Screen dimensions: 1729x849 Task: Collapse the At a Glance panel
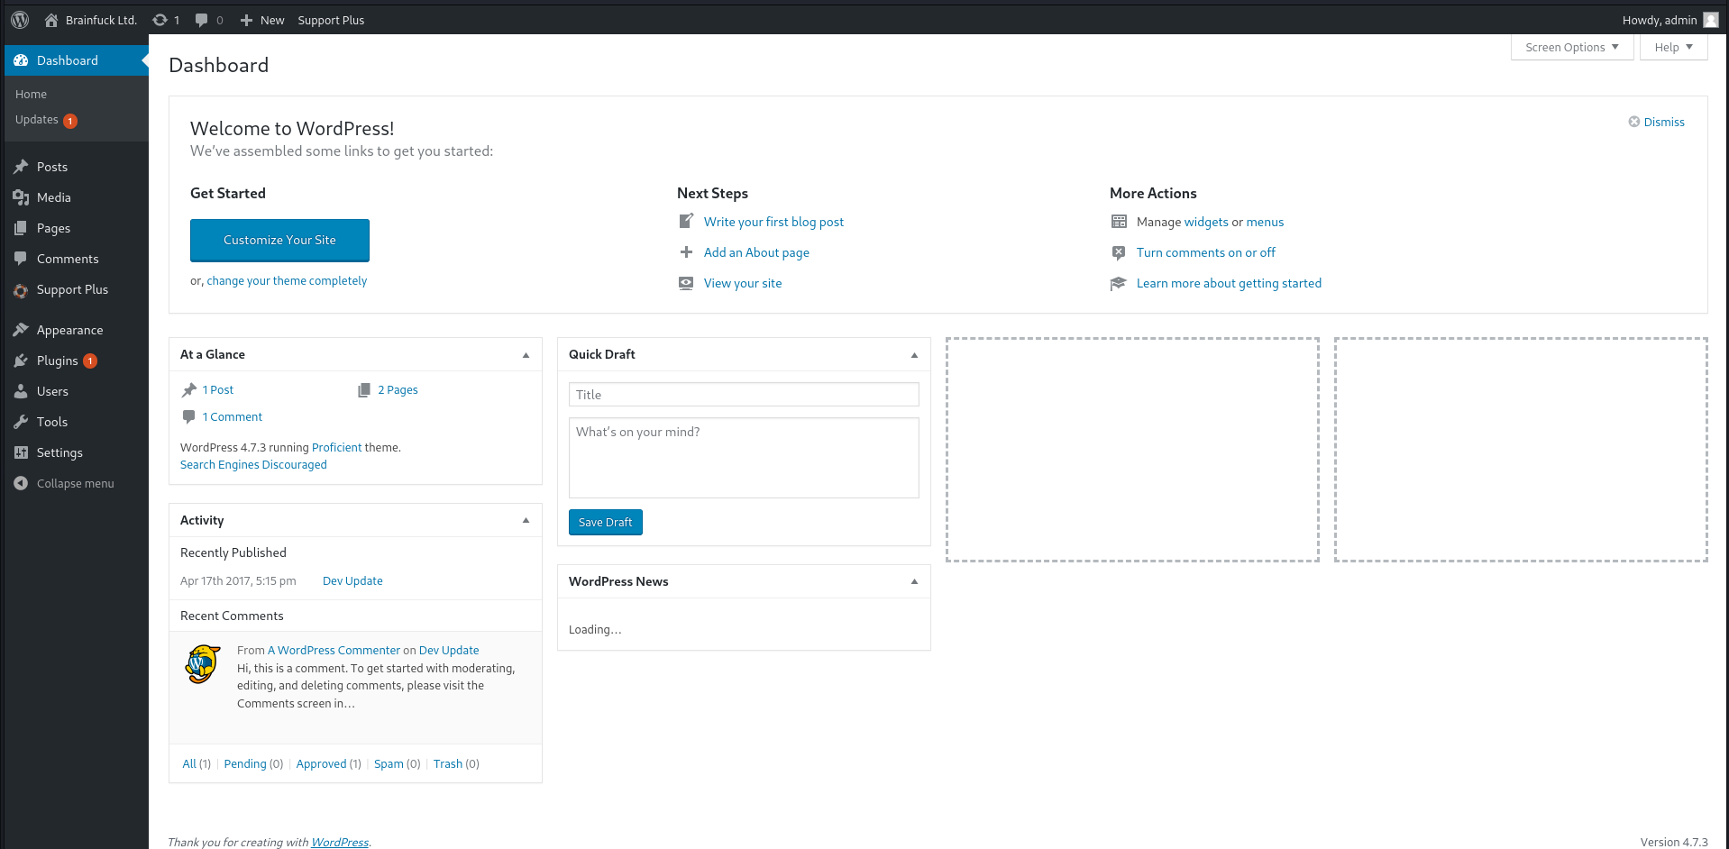(x=526, y=355)
